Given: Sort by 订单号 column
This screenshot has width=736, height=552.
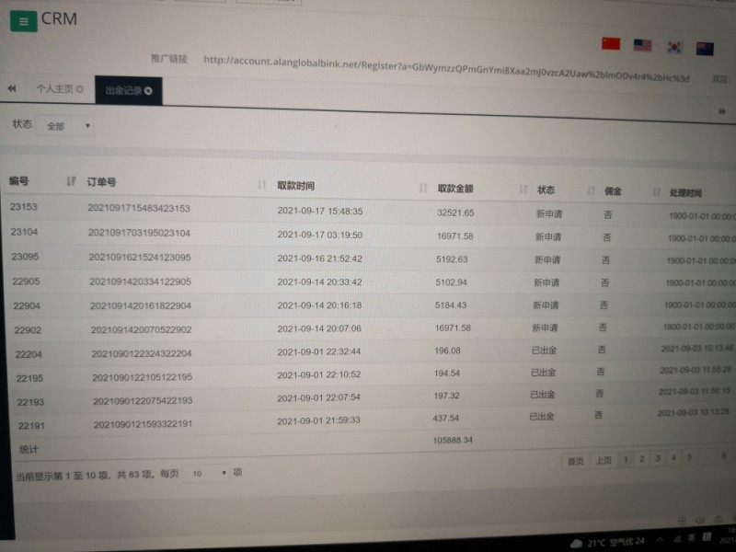Looking at the screenshot, I should pos(262,185).
